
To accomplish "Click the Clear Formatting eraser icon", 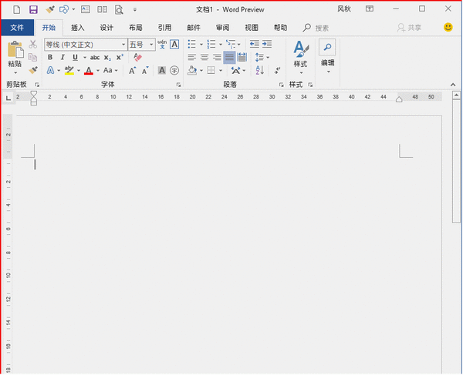I will (138, 58).
